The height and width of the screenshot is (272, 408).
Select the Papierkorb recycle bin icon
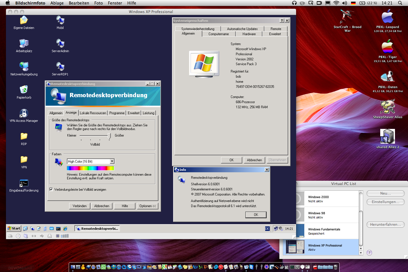pyautogui.click(x=24, y=92)
